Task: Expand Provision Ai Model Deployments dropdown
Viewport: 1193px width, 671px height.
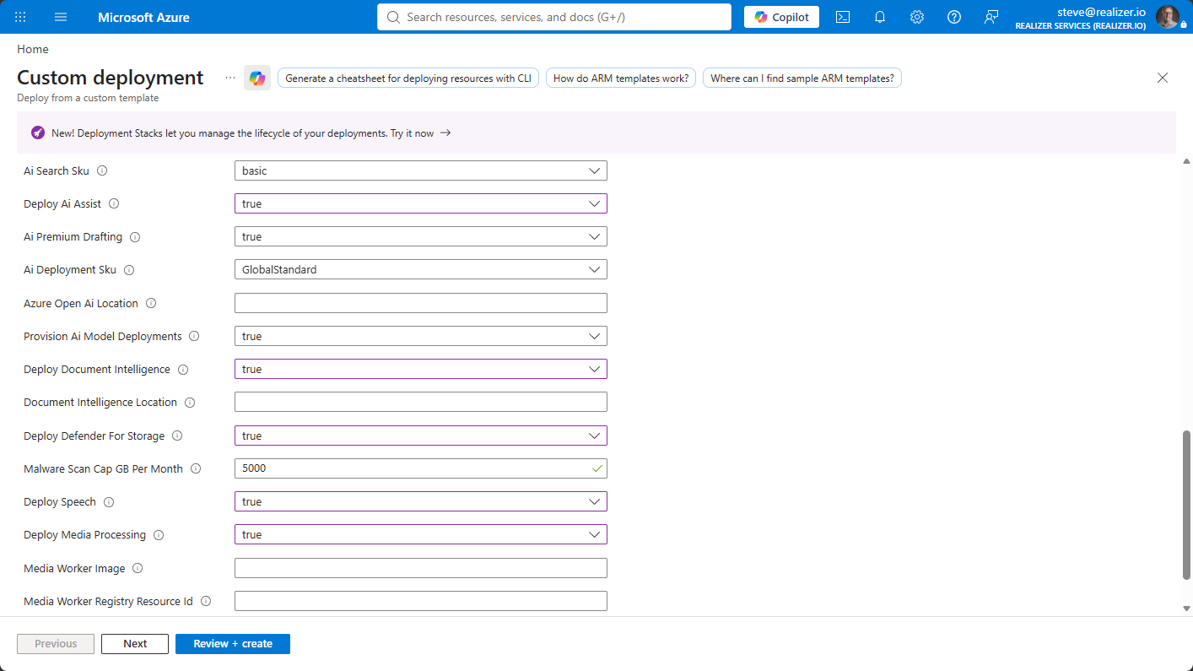Action: (421, 336)
